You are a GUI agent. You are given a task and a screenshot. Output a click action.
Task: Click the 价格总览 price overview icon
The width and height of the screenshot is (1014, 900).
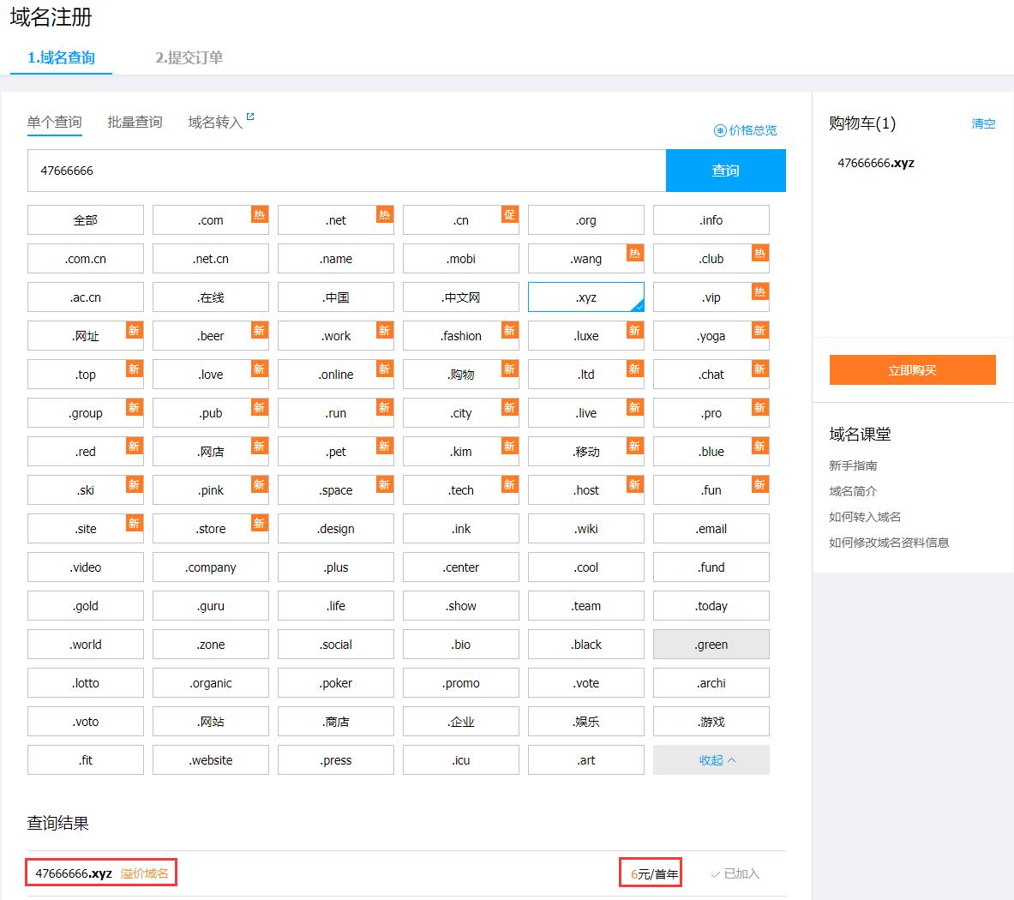click(x=720, y=130)
